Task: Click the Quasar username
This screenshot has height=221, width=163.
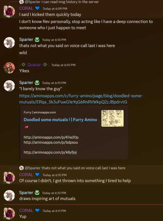Action: (34, 65)
